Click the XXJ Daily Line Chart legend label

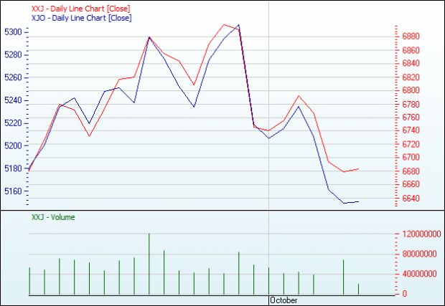pyautogui.click(x=80, y=9)
